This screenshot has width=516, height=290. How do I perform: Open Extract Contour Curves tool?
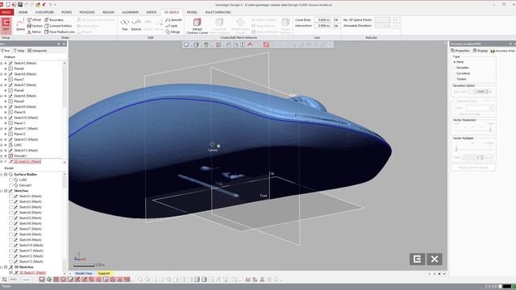click(x=197, y=26)
